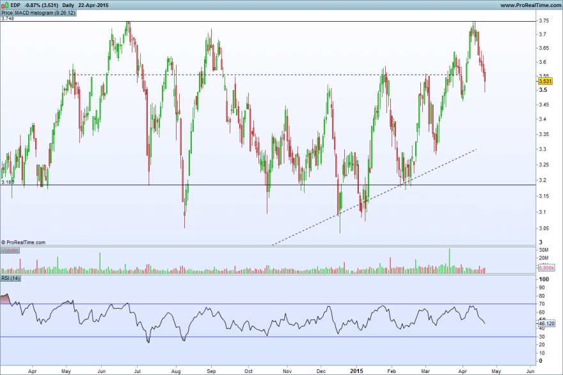Viewport: 563px width, 375px height.
Task: Click the 3.75 value on price axis
Action: pos(544,21)
